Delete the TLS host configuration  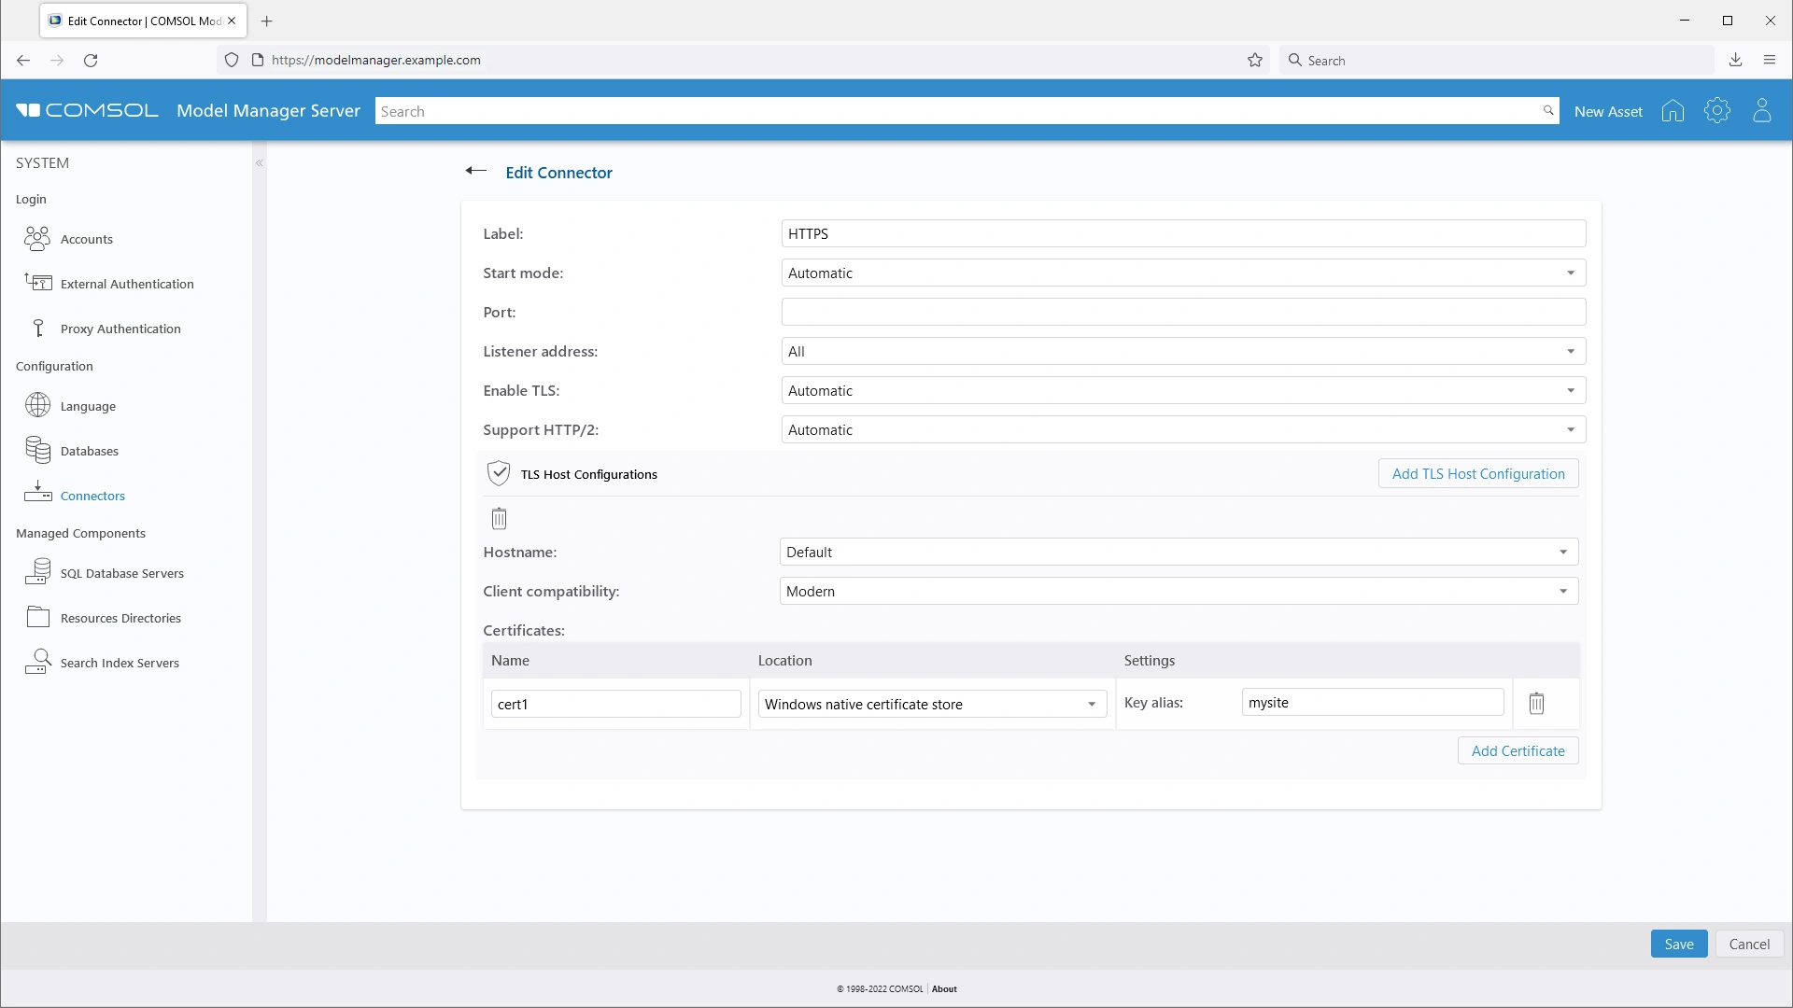[499, 518]
